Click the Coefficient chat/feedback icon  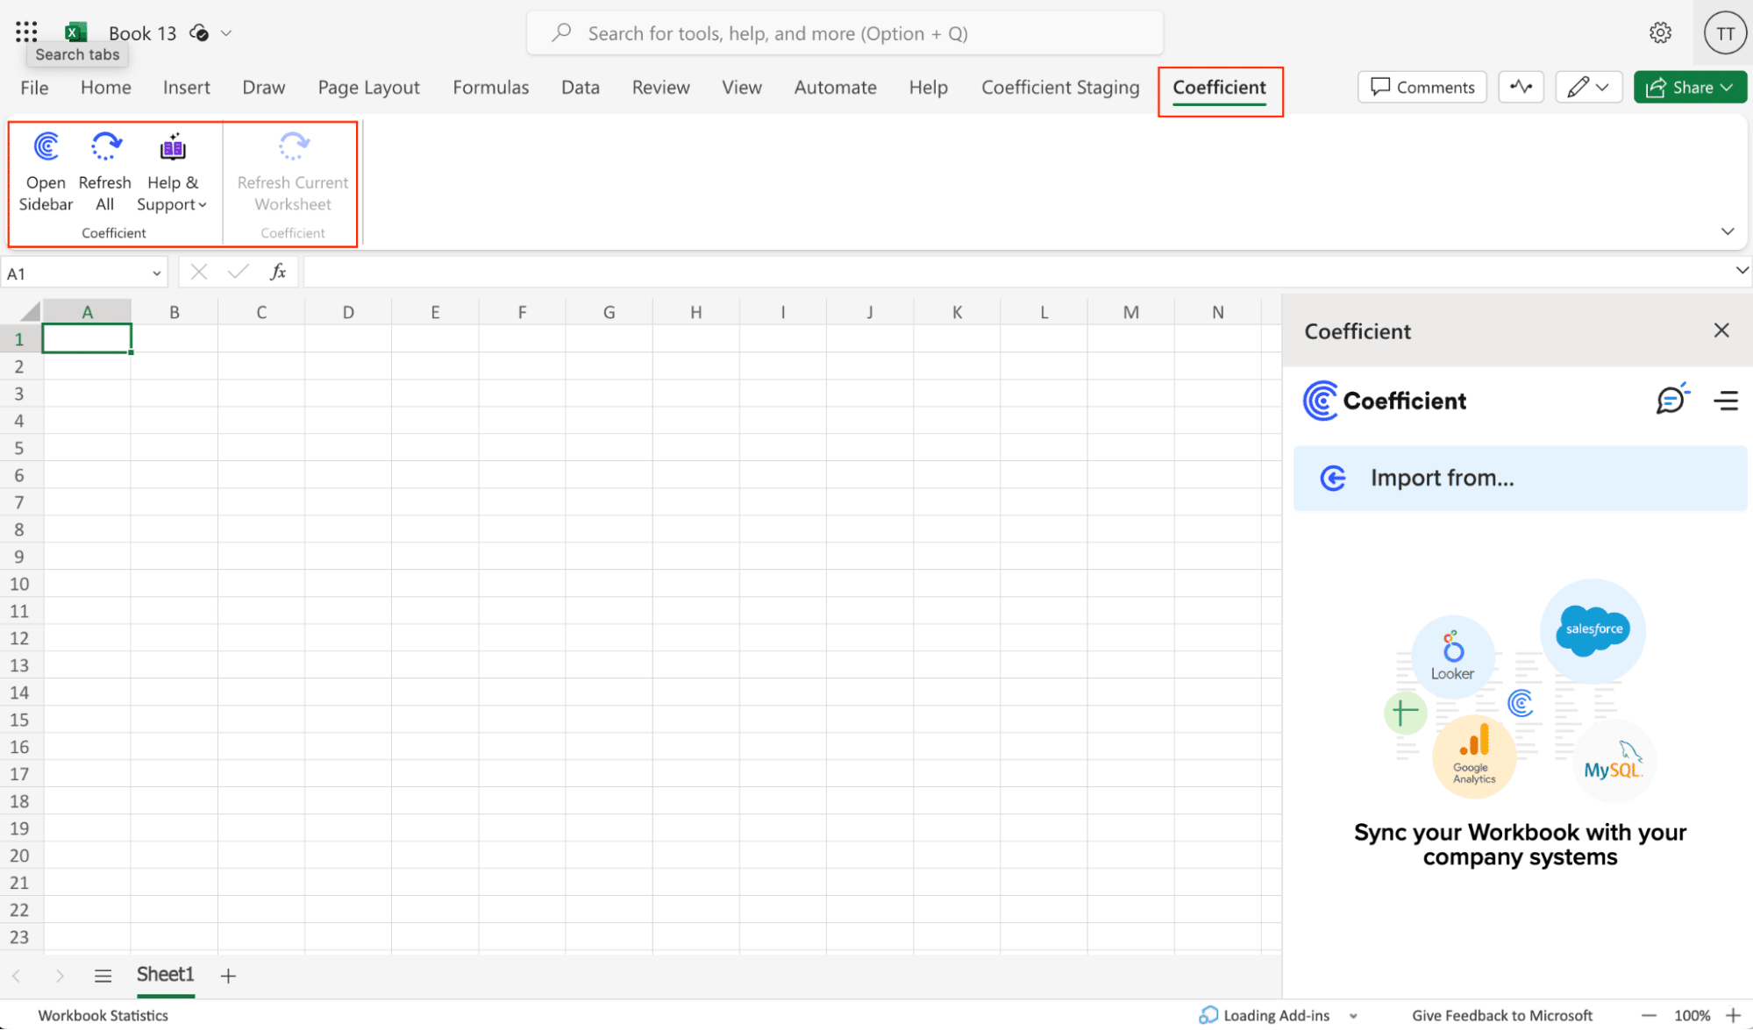[1671, 400]
